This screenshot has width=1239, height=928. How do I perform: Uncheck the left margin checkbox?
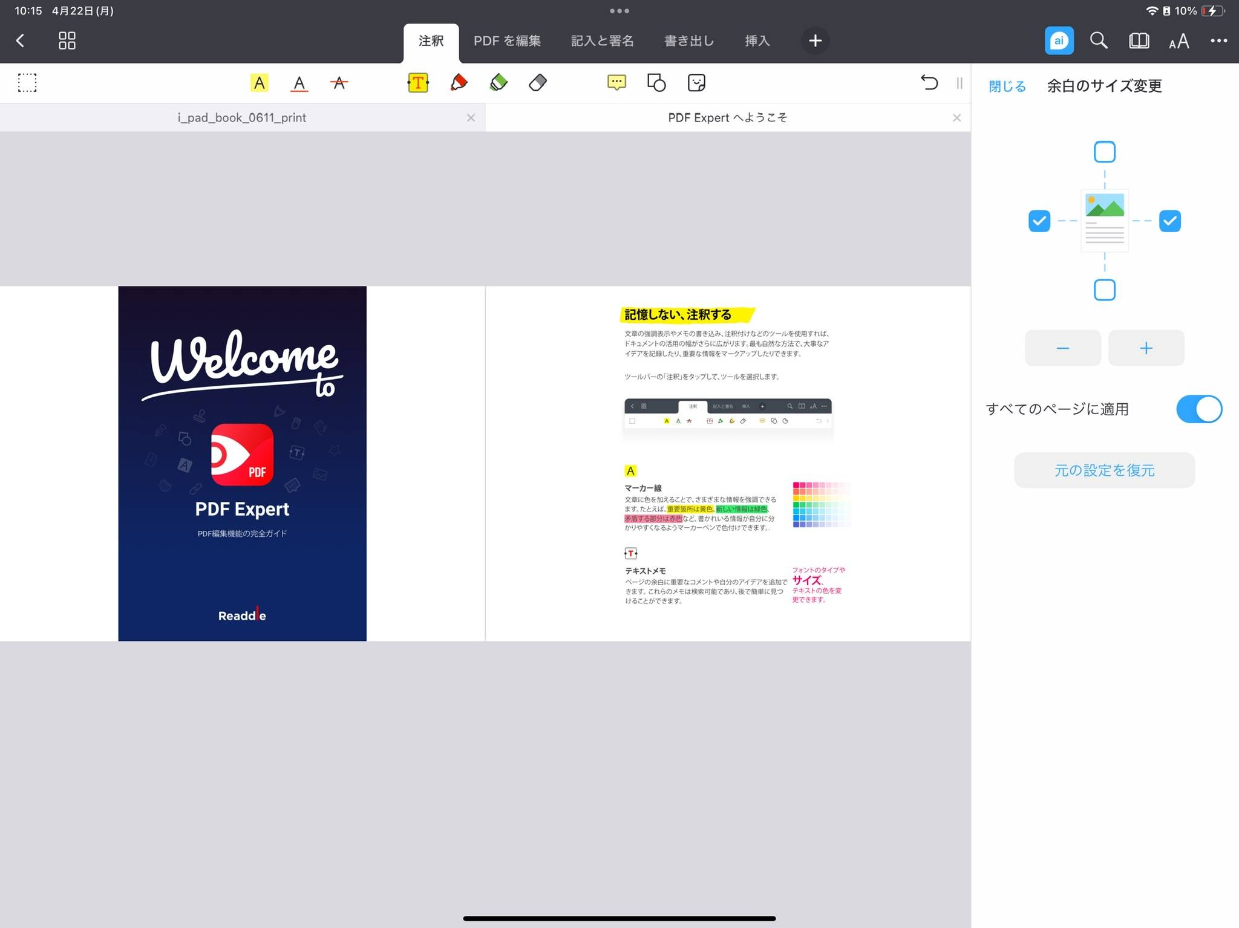(x=1039, y=221)
